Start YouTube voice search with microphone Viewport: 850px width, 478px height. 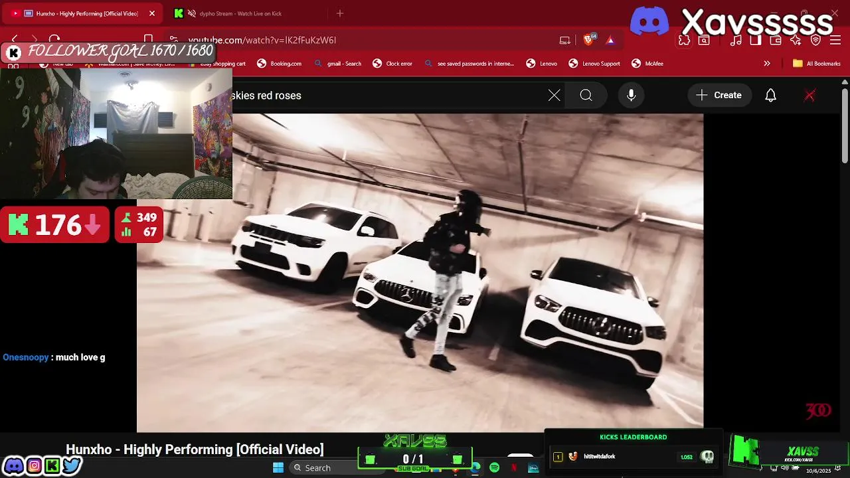(632, 96)
